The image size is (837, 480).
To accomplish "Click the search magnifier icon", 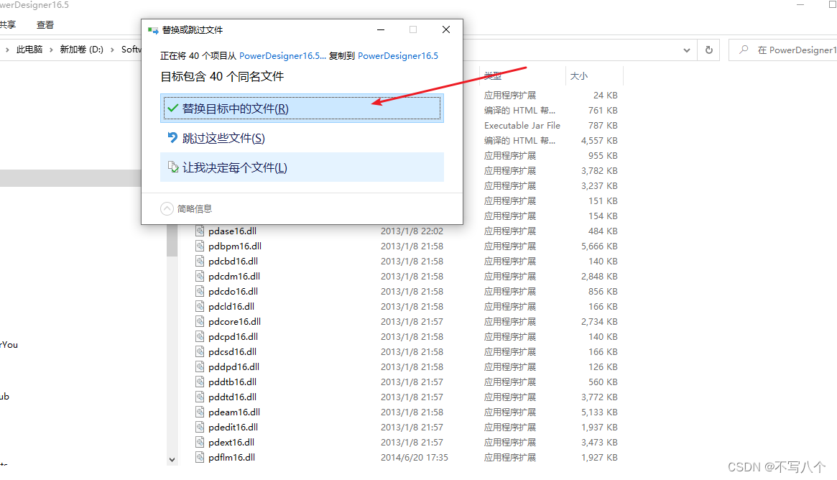I will point(744,50).
